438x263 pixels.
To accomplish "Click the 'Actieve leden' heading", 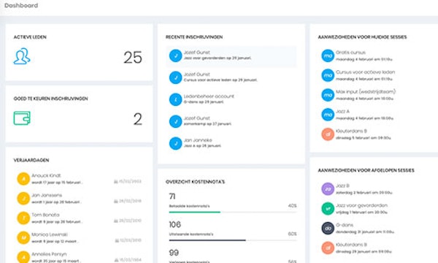I will click(x=30, y=37).
